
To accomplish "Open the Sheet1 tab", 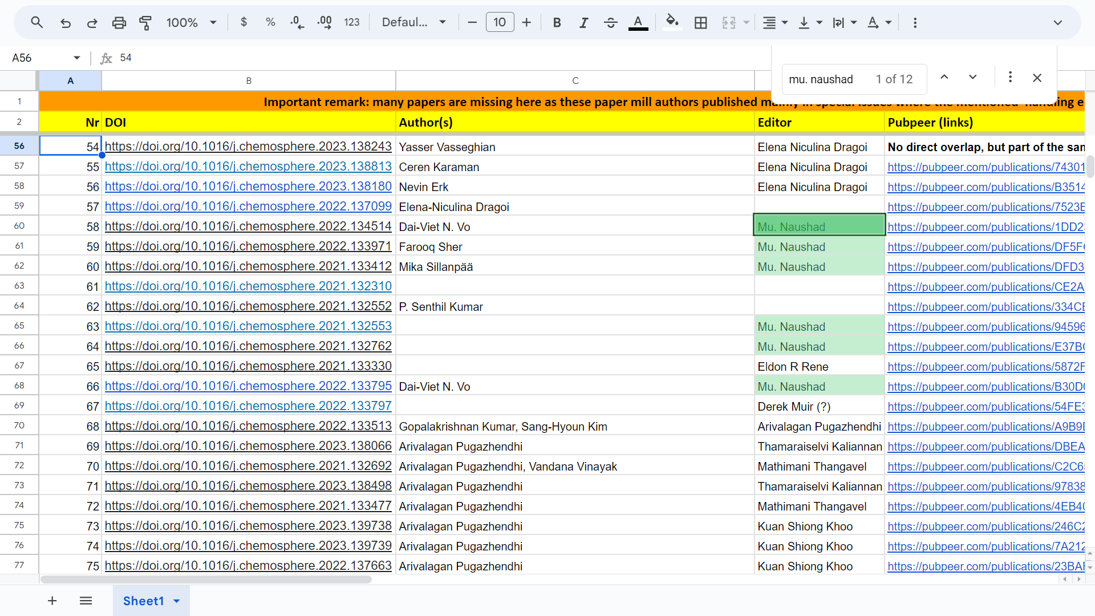I will coord(143,601).
